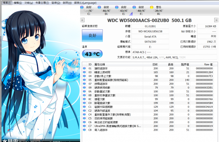Open the 說明(H) help menu
This screenshot has width=219, height=142.
pos(67,3)
